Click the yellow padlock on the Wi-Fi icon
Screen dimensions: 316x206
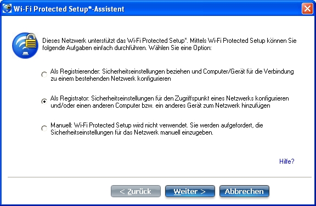click(31, 41)
